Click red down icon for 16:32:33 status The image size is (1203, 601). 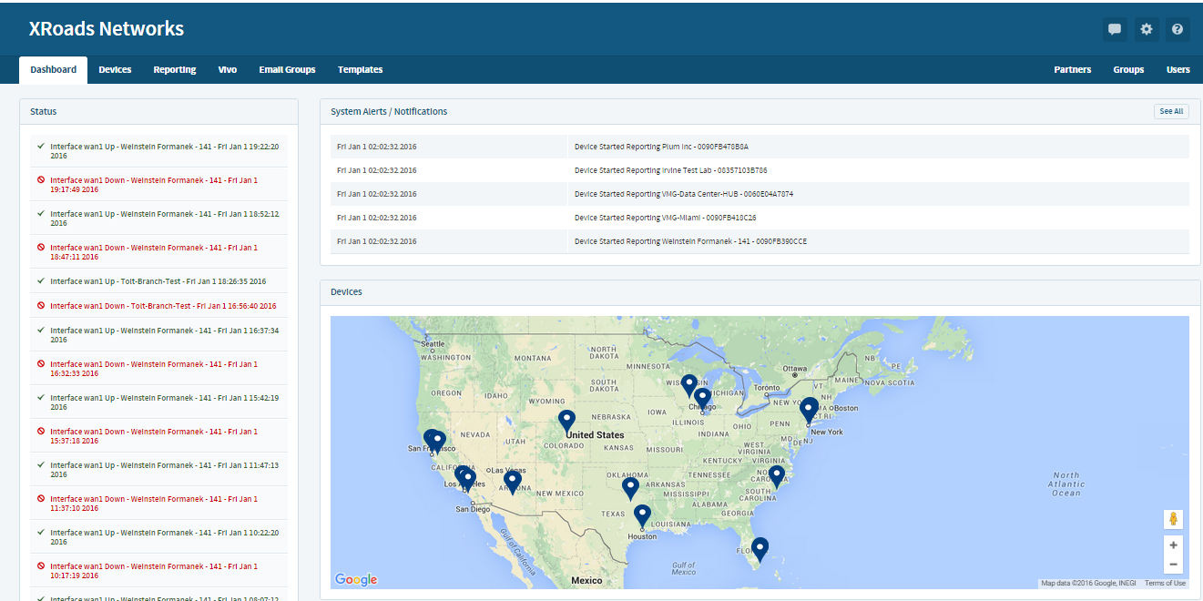(x=41, y=363)
